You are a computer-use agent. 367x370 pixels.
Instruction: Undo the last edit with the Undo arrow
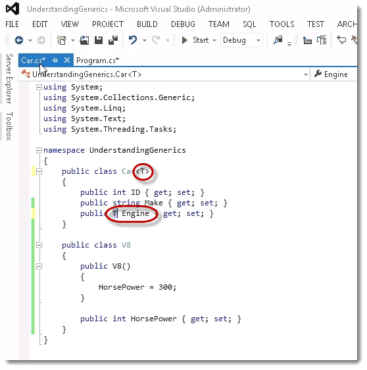click(133, 40)
